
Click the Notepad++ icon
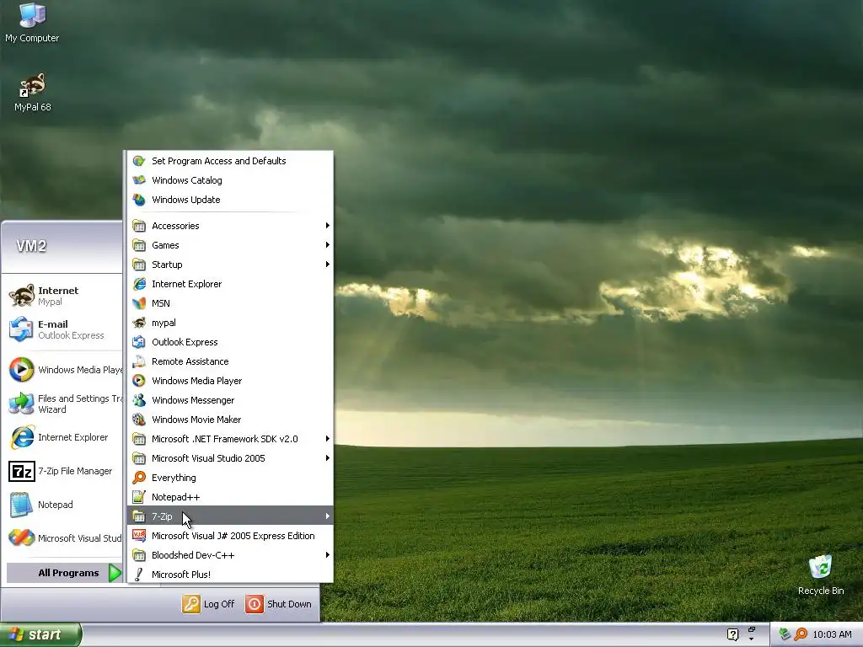click(139, 497)
